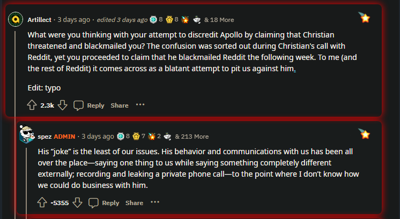400x219 pixels.
Task: Downvote Artillect's comment
Action: point(62,105)
